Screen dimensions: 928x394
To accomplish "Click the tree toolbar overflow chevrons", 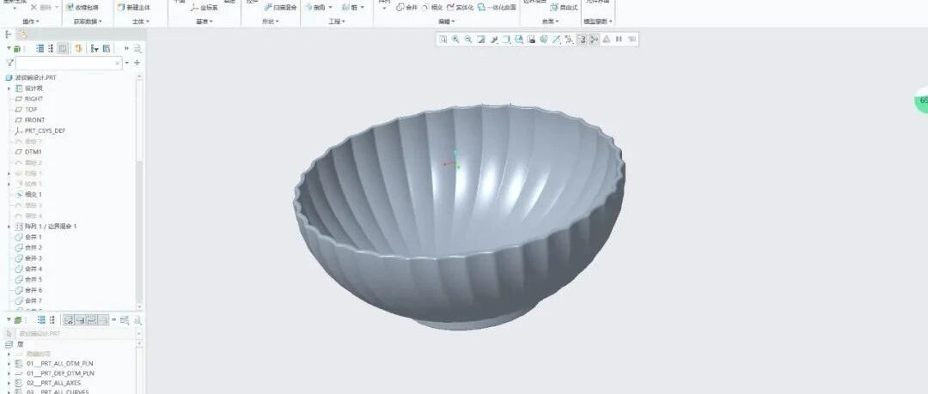I will tap(126, 49).
